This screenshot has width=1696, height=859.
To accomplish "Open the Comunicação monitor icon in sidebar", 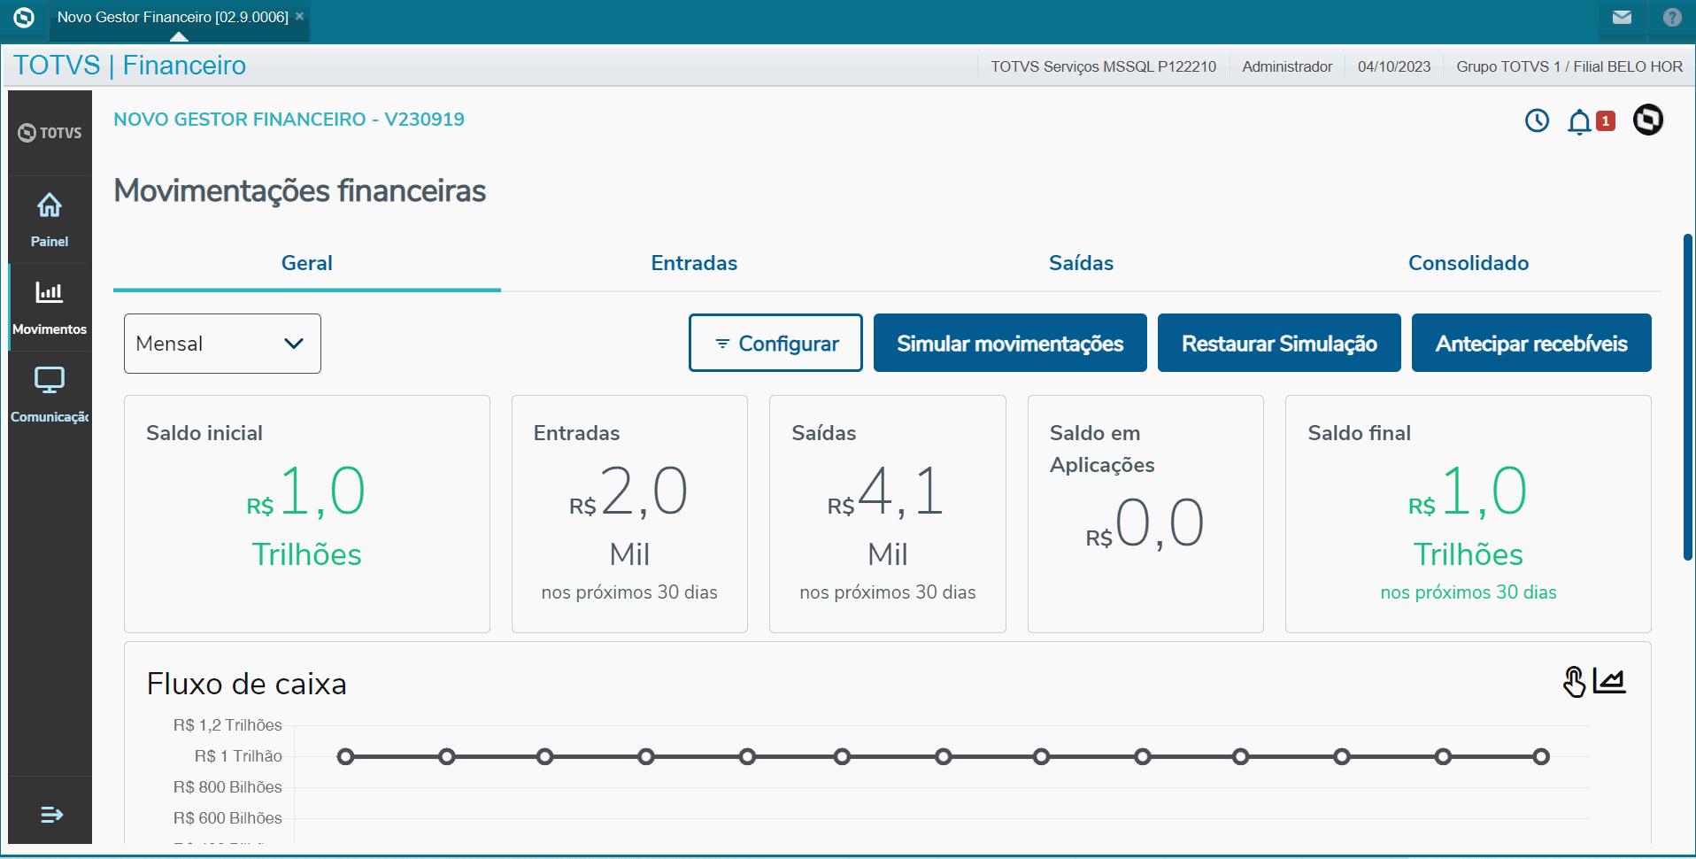I will 50,380.
